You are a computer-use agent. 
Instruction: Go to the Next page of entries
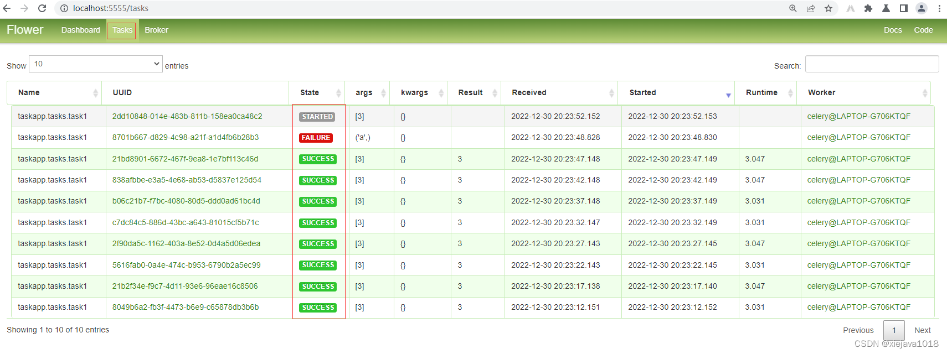pos(922,330)
